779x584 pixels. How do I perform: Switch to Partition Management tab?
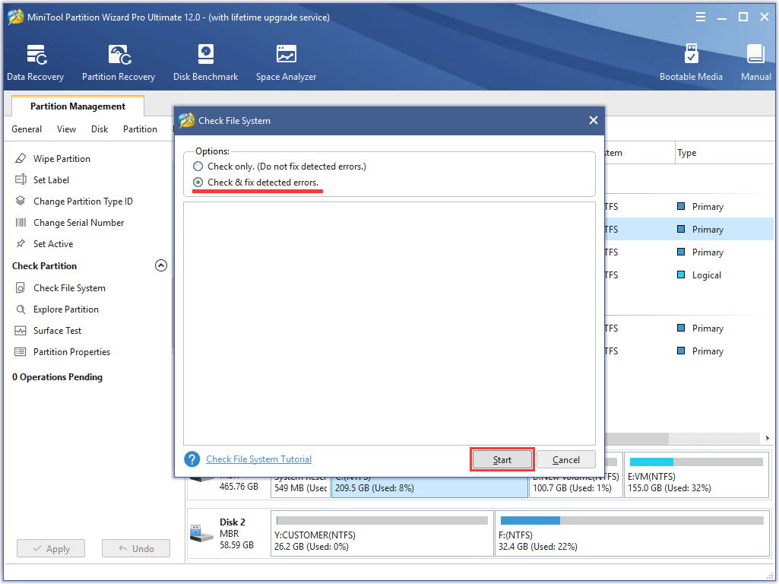coord(78,106)
